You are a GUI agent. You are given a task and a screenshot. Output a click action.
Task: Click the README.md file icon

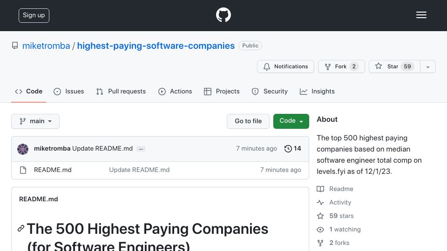click(x=23, y=170)
